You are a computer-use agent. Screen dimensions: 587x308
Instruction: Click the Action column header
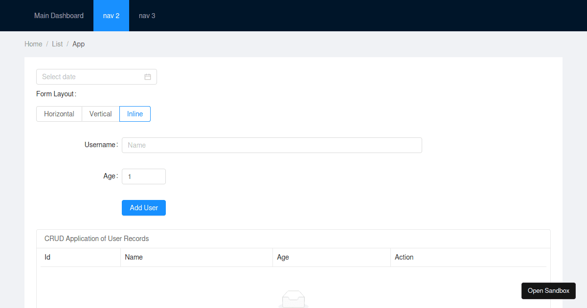coord(404,257)
